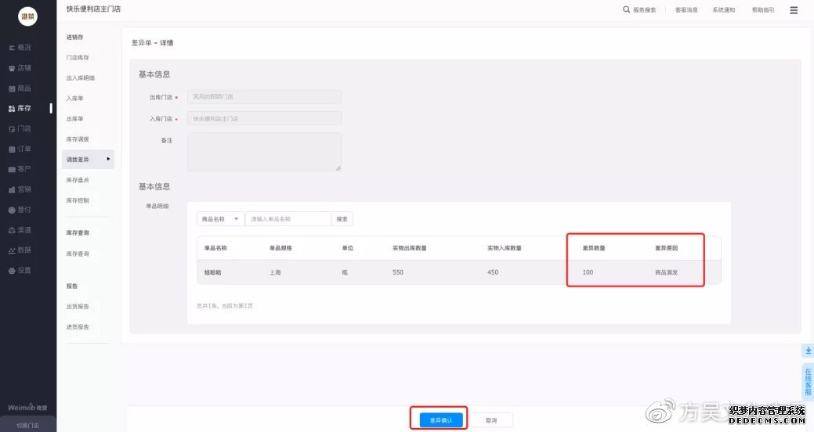
Task: Click the 单位 column header
Action: coord(347,248)
